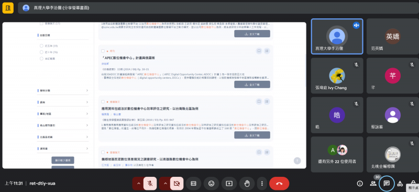Click the 上午11:31 time display
This screenshot has width=419, height=192.
[x=14, y=184]
